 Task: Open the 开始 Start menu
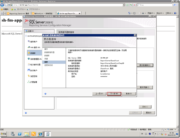pos(4,134)
